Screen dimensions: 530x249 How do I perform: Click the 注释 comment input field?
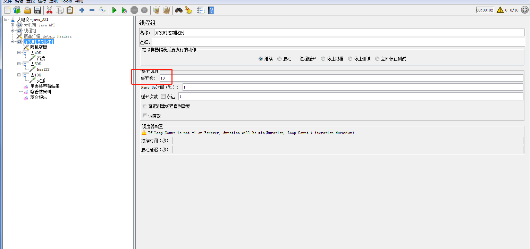pyautogui.click(x=339, y=42)
